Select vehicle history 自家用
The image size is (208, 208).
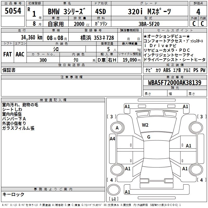pyautogui.click(x=56, y=24)
